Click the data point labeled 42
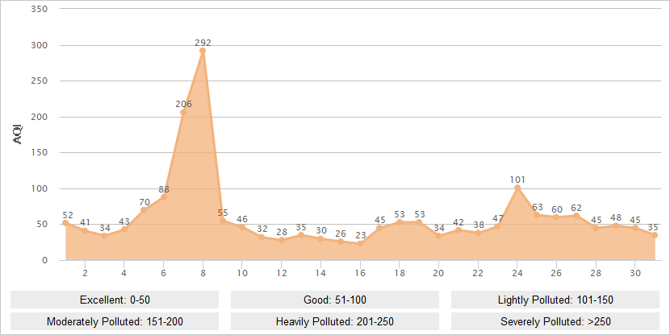This screenshot has height=335, width=670. (x=458, y=230)
